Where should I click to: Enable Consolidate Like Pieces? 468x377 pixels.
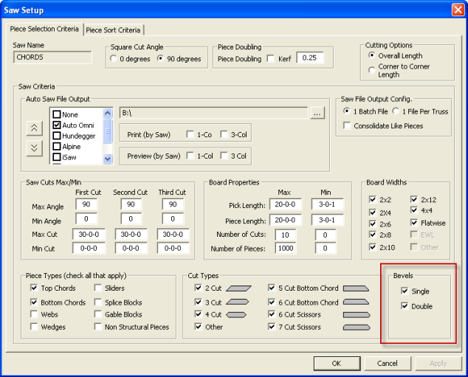(347, 125)
